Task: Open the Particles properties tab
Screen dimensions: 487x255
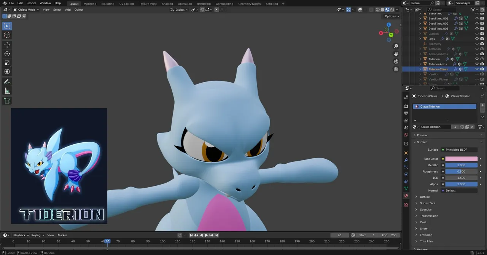Action: (406, 167)
